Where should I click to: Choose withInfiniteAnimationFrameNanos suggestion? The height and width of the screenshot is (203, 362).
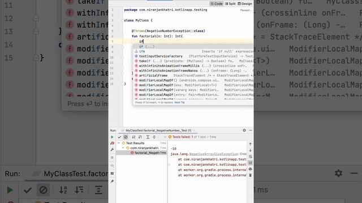coord(193,70)
